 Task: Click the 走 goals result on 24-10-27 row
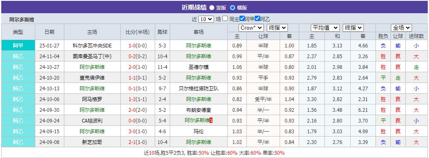click(416, 67)
